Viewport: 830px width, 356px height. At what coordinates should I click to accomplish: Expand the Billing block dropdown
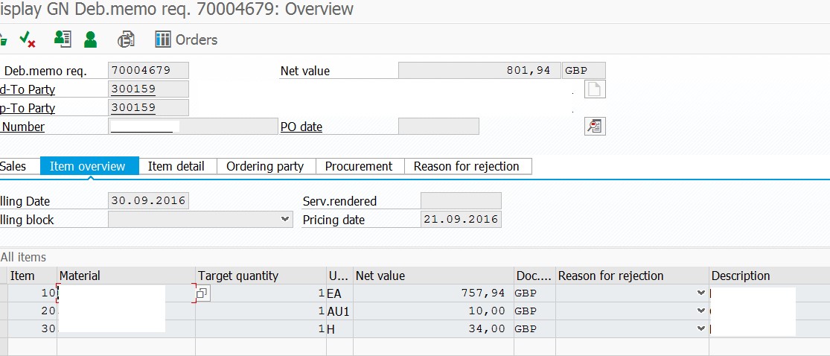point(285,220)
